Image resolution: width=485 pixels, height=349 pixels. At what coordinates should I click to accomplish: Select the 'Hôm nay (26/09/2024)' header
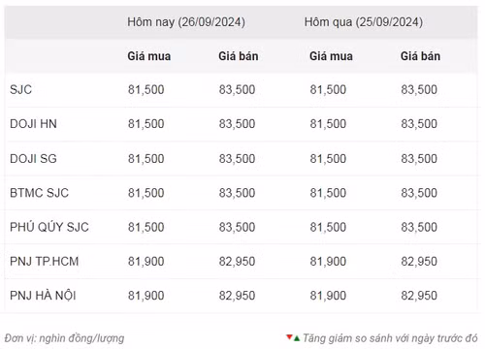186,22
